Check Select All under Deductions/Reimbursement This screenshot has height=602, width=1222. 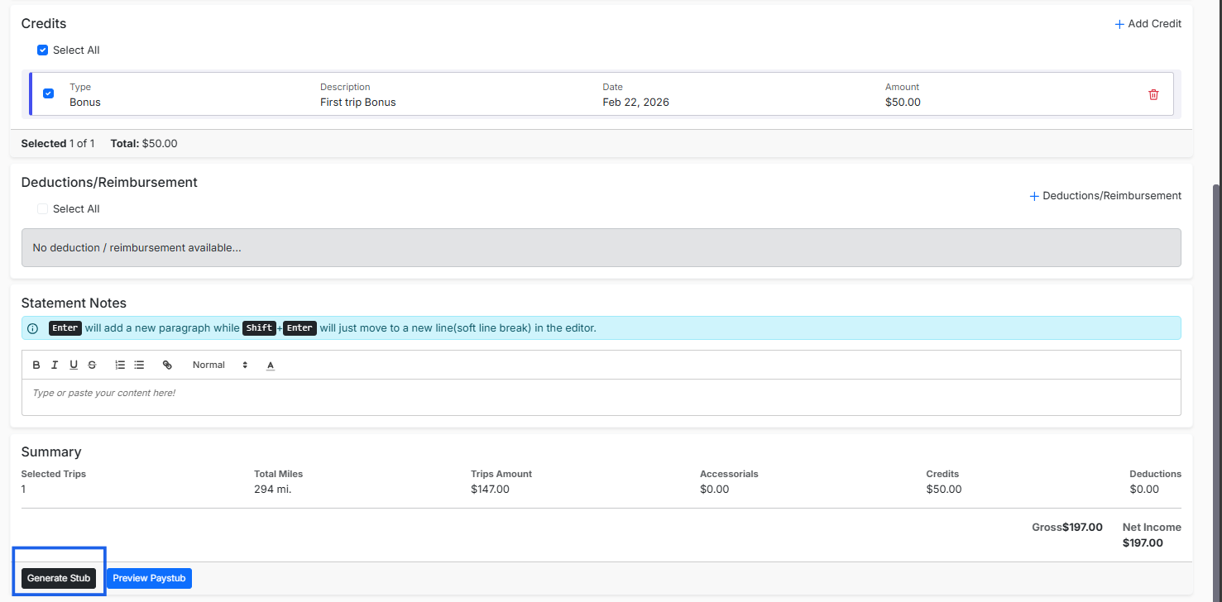point(43,209)
